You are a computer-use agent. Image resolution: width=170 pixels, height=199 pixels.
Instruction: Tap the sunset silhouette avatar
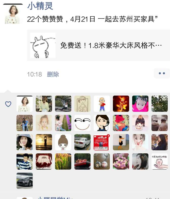click(x=44, y=142)
